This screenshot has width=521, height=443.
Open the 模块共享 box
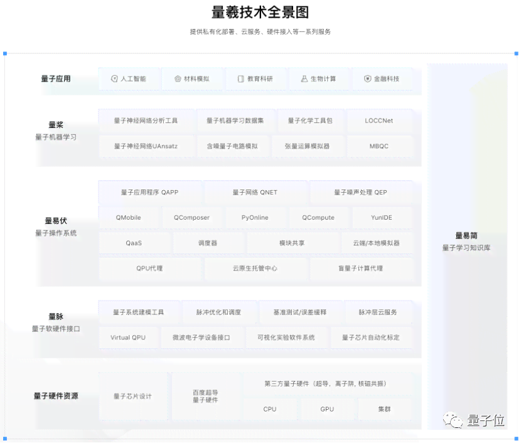pos(292,243)
